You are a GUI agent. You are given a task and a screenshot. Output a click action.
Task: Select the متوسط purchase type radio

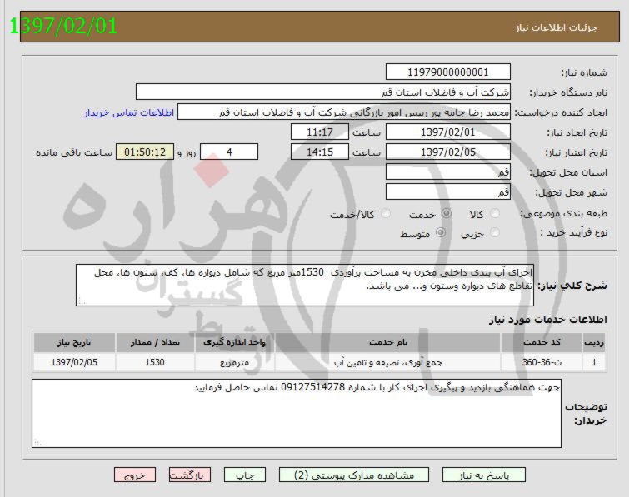click(441, 232)
